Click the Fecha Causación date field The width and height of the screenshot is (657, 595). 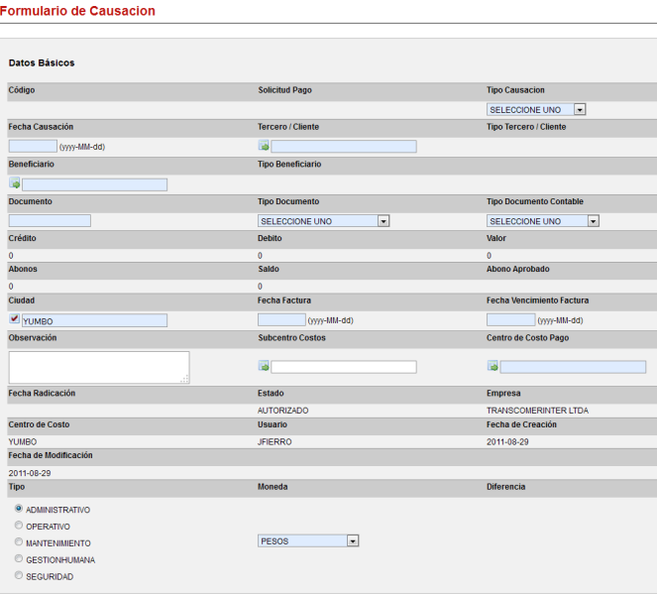click(x=33, y=147)
